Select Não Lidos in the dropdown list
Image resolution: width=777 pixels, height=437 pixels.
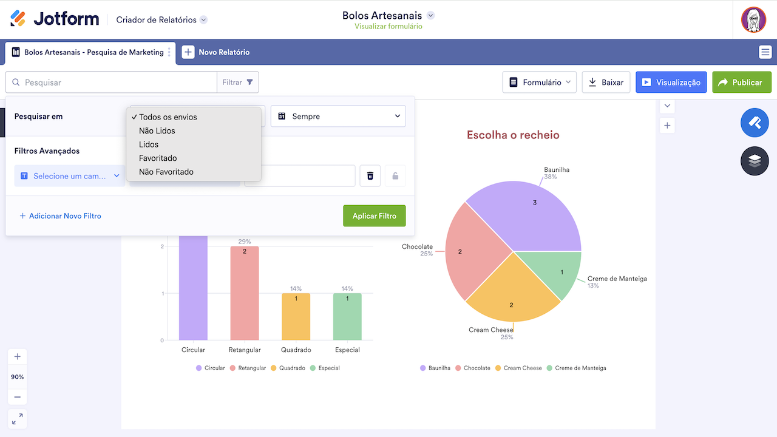pos(157,130)
